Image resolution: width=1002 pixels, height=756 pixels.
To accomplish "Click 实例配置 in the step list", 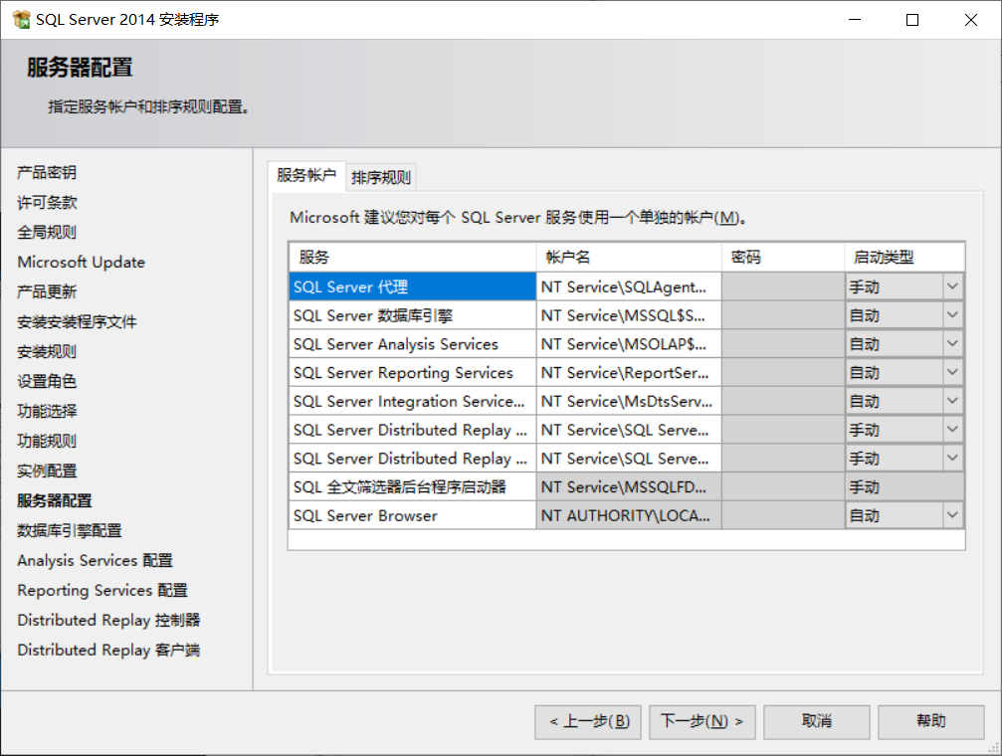I will pyautogui.click(x=47, y=471).
